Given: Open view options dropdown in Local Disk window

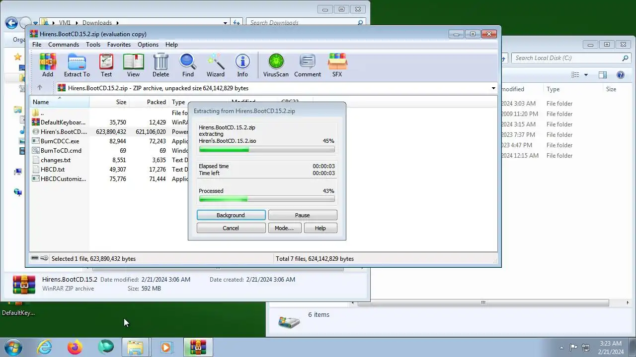Looking at the screenshot, I should pyautogui.click(x=586, y=75).
